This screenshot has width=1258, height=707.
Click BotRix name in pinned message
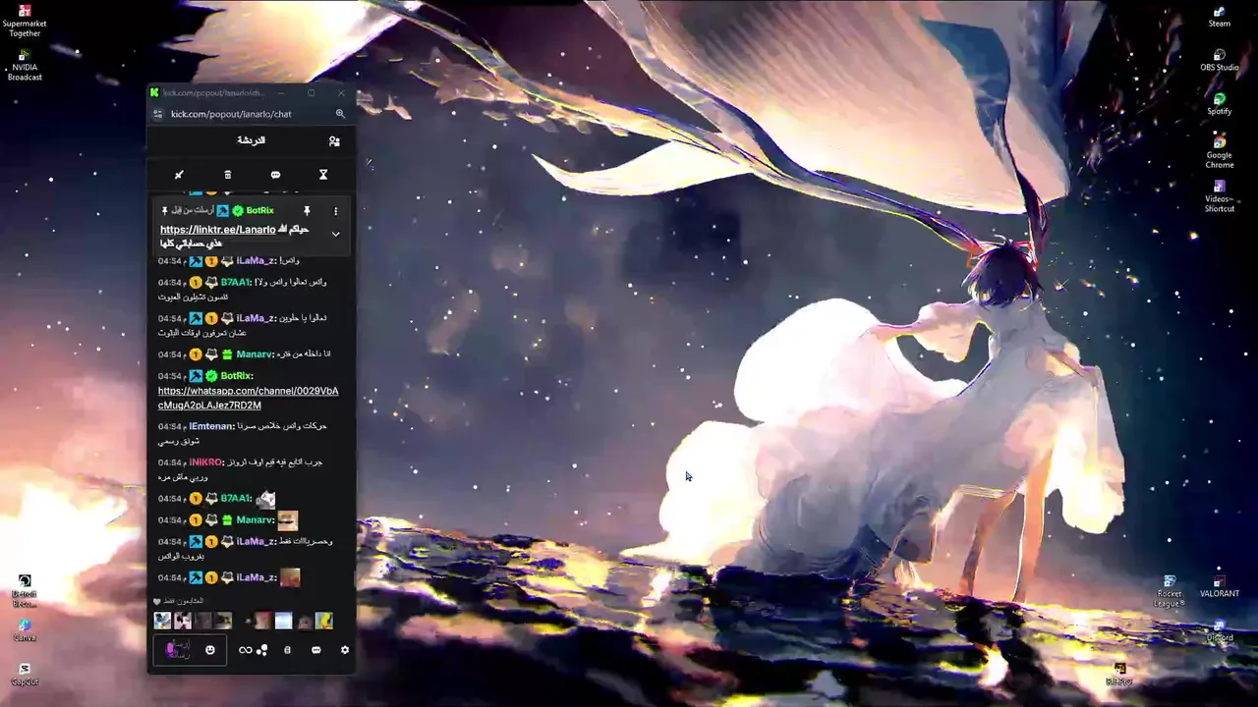tap(259, 211)
